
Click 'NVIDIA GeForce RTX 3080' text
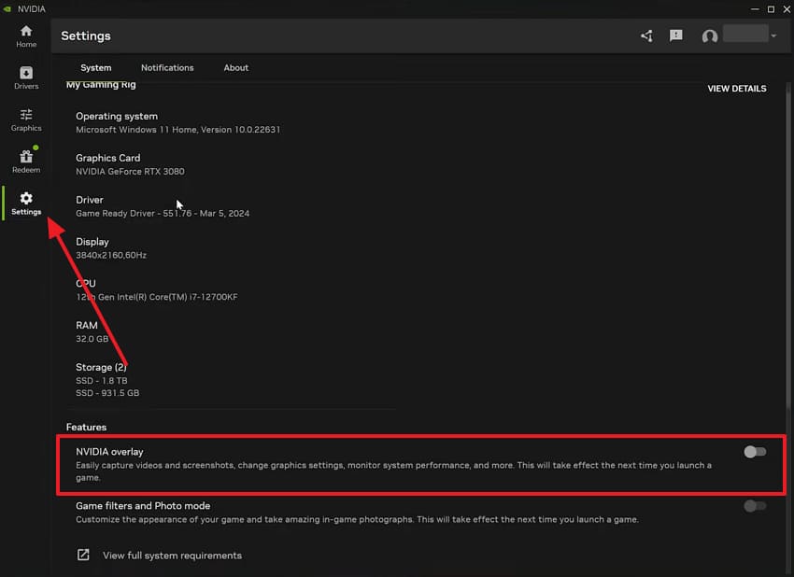[130, 172]
